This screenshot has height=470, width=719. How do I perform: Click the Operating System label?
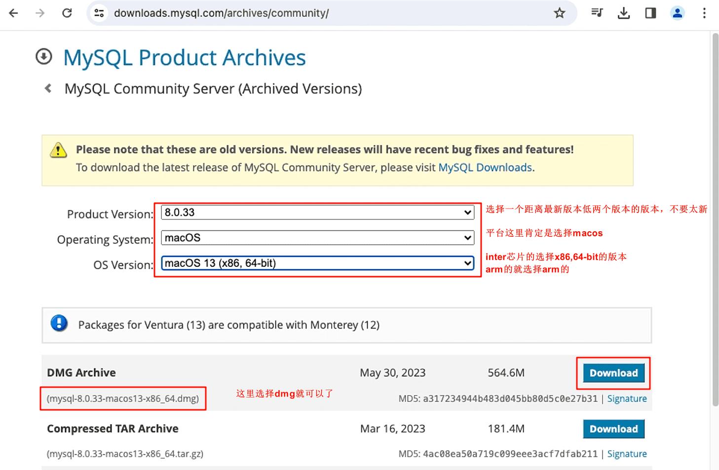pyautogui.click(x=105, y=240)
